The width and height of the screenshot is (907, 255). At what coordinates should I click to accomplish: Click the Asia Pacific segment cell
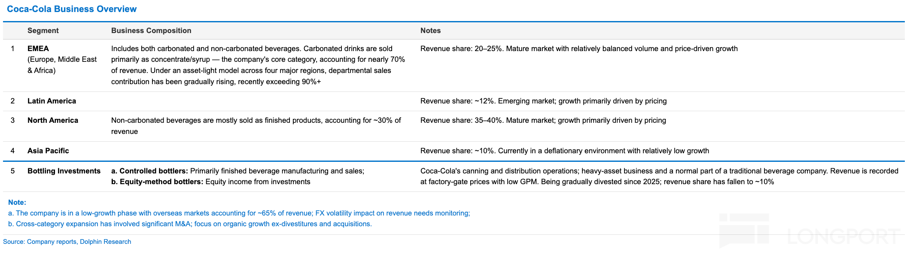pyautogui.click(x=48, y=151)
